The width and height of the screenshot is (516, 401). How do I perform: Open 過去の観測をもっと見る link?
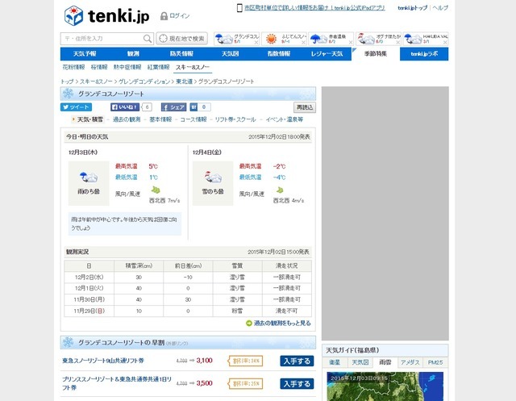(x=282, y=324)
